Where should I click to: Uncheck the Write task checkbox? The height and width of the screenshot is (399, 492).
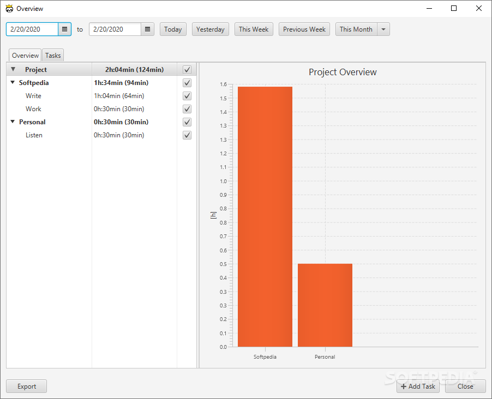click(x=187, y=96)
